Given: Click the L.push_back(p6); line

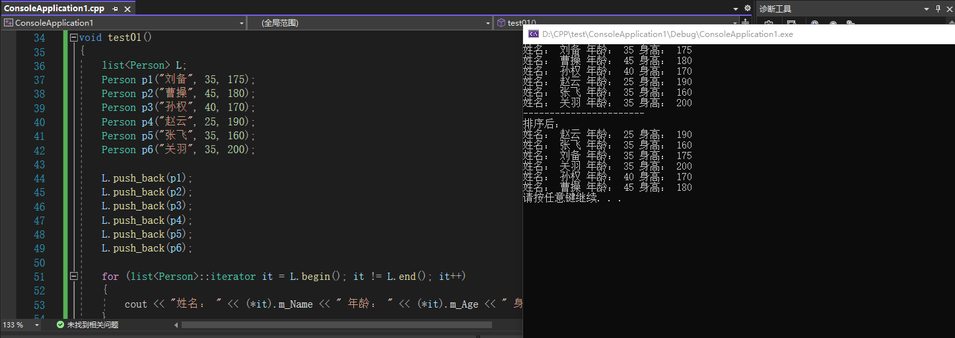Looking at the screenshot, I should pos(147,248).
